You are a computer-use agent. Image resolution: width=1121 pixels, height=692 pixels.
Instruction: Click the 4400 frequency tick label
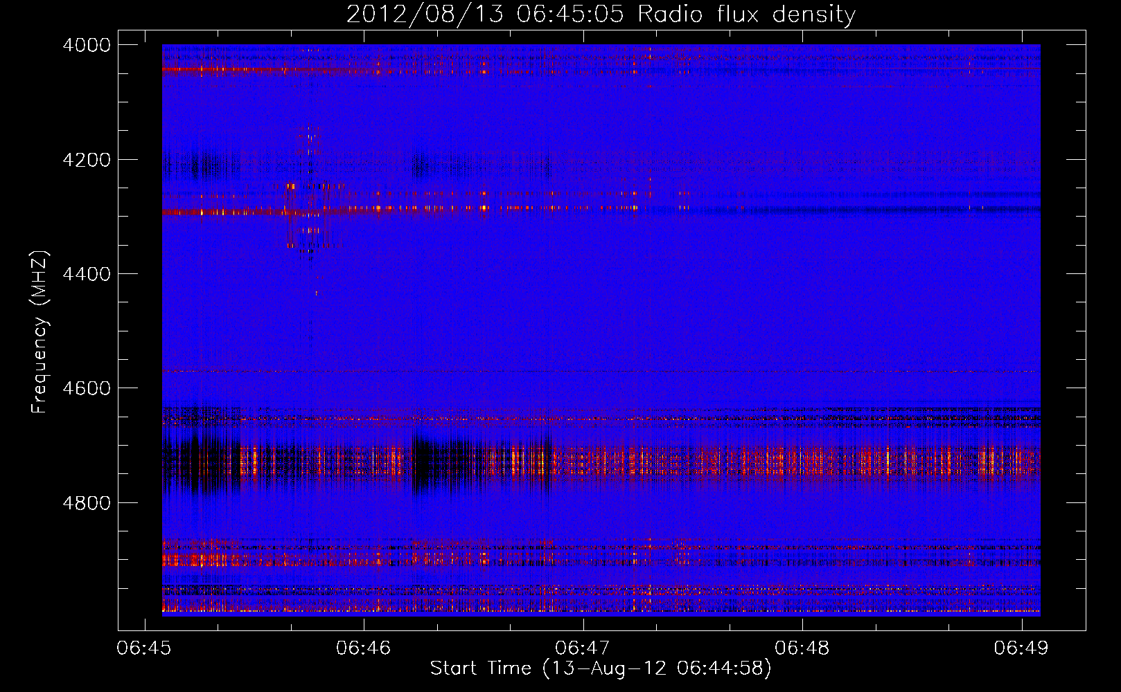point(87,274)
